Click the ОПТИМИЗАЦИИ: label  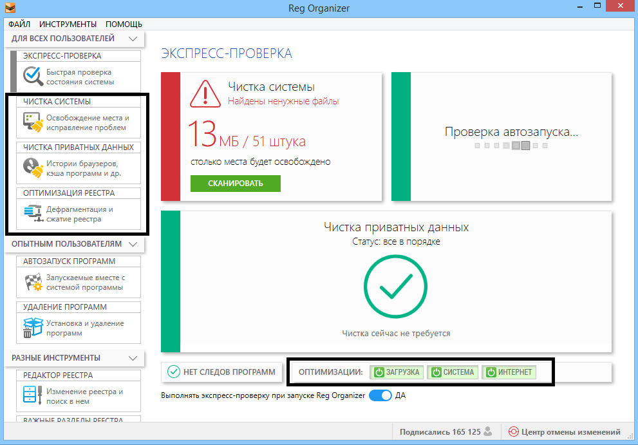[x=330, y=372]
